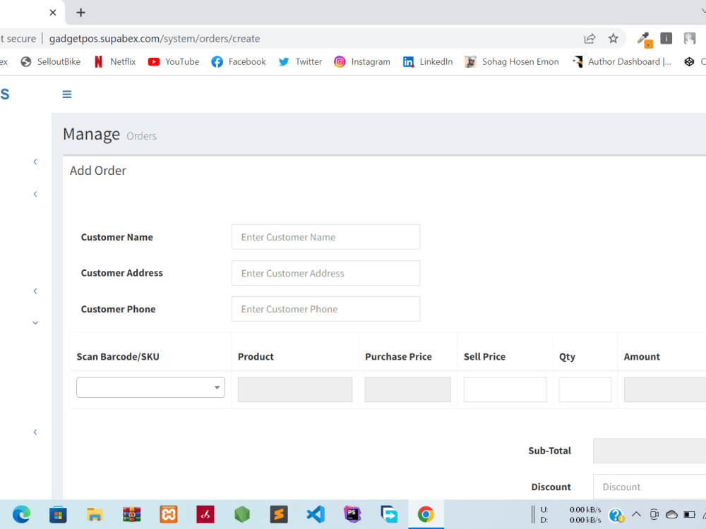Expand hidden icons in the system tray

(636, 514)
